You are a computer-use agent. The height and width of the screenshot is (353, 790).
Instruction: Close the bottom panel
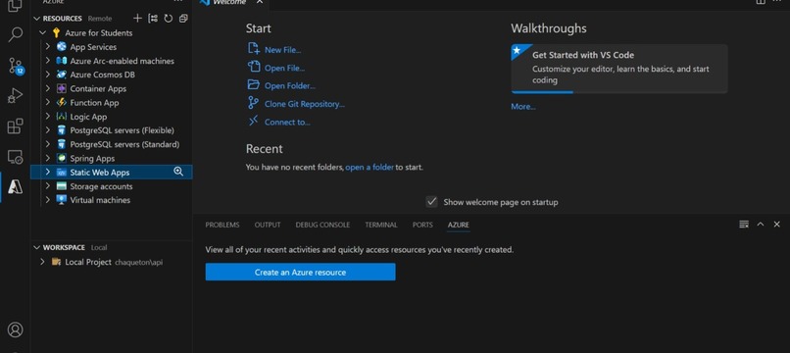click(777, 225)
